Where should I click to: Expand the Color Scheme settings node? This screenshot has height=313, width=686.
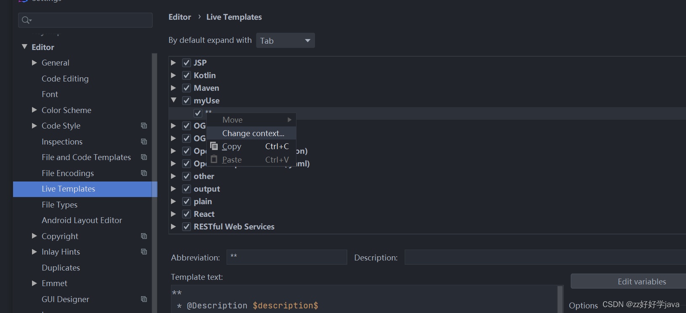35,110
